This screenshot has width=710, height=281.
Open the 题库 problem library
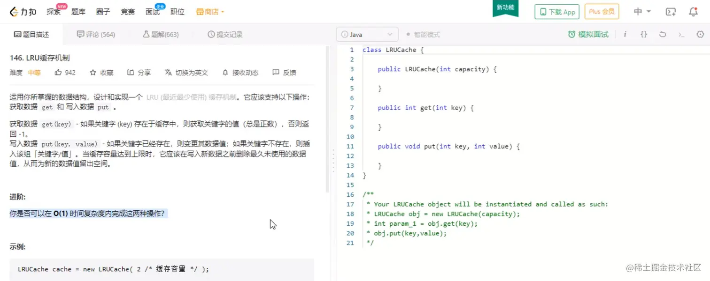coord(78,12)
